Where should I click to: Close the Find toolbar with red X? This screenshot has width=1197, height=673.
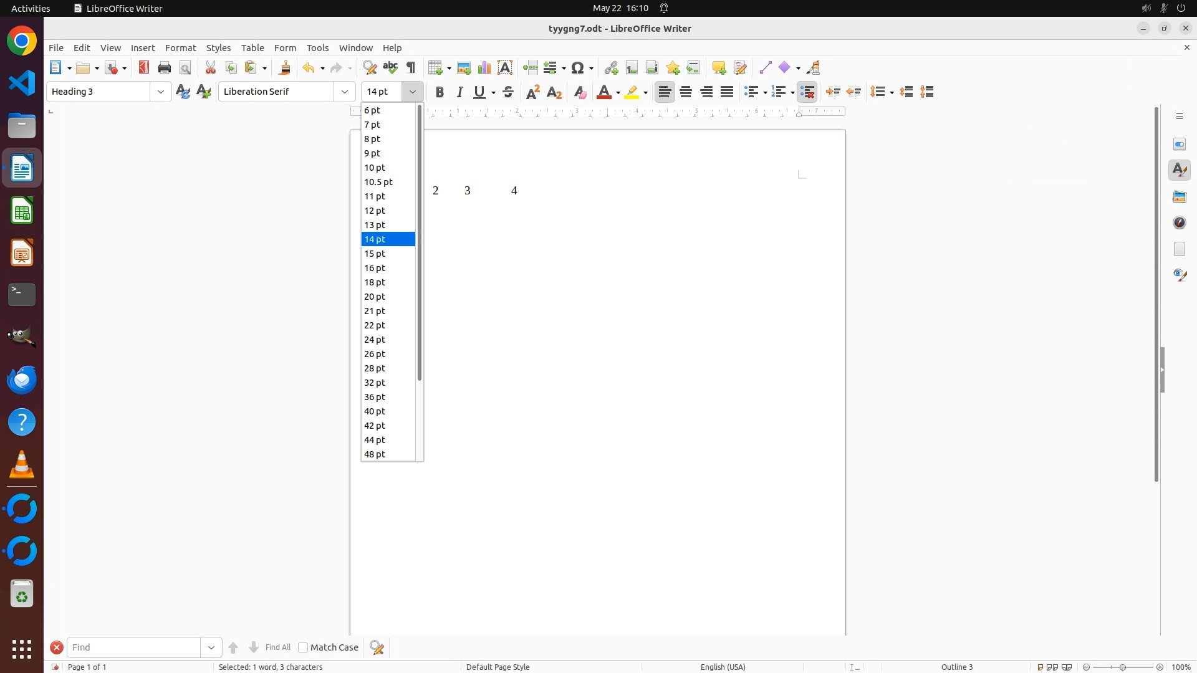click(57, 647)
